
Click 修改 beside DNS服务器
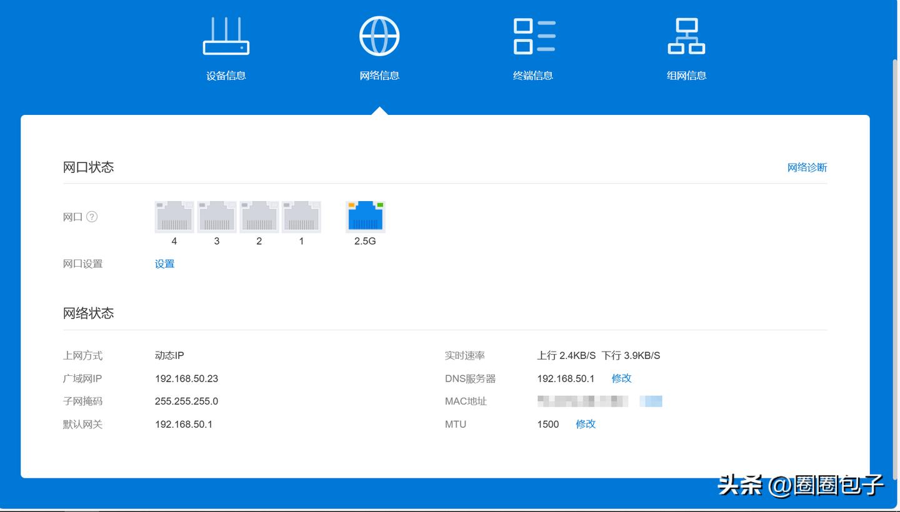pyautogui.click(x=621, y=378)
